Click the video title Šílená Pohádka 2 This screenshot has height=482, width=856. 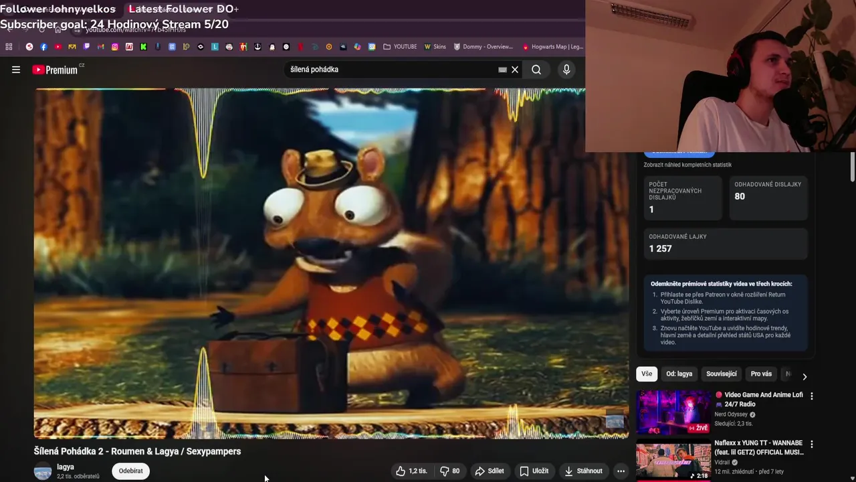(137, 451)
